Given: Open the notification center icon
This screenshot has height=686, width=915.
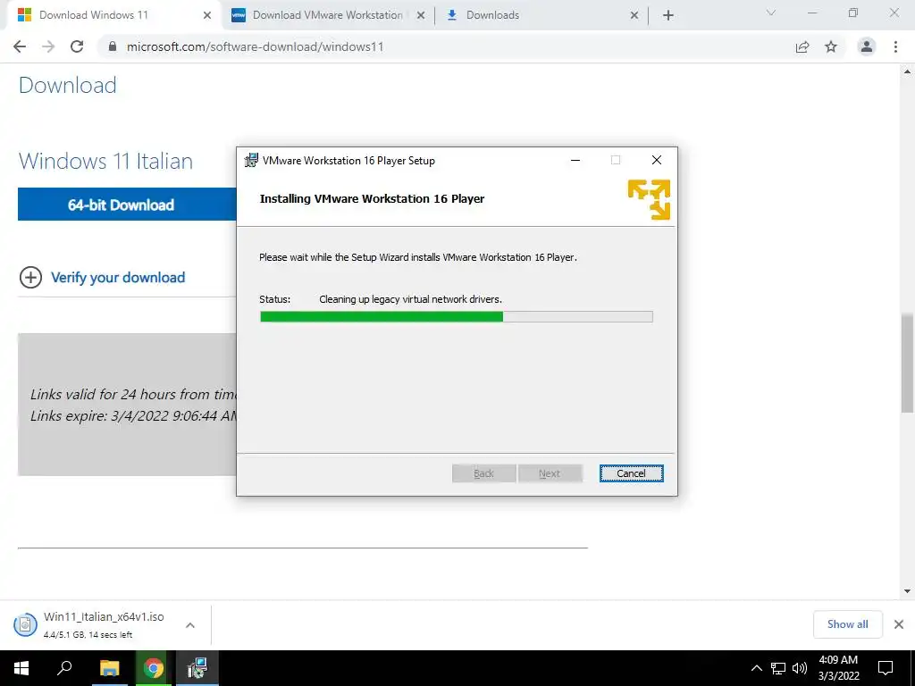Looking at the screenshot, I should point(886,668).
